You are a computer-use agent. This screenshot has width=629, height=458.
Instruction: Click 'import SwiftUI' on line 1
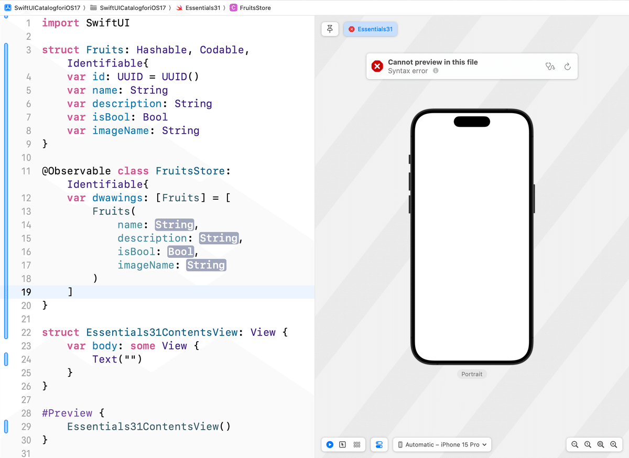[86, 23]
